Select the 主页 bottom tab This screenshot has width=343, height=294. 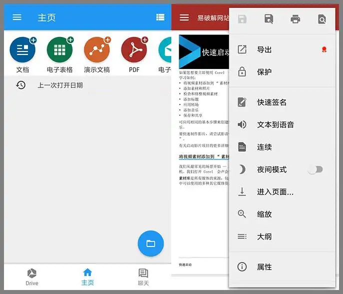coord(87,276)
